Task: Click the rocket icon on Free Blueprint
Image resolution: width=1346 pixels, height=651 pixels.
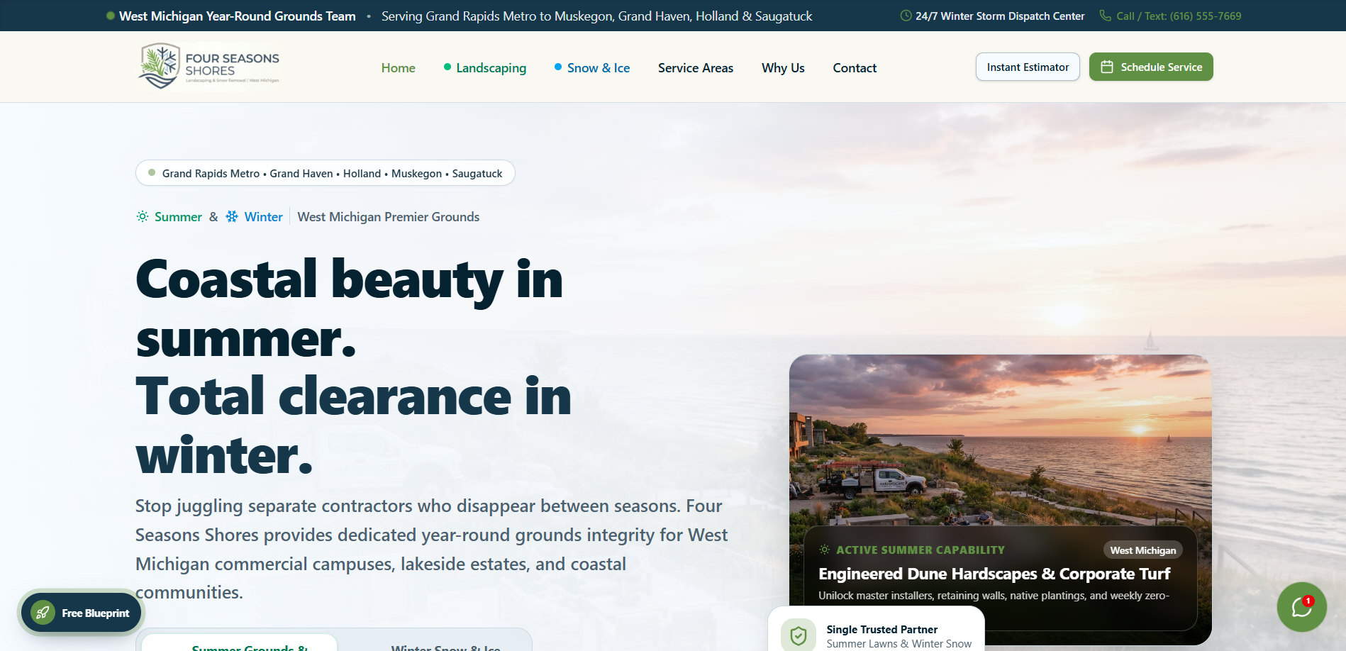Action: [43, 613]
